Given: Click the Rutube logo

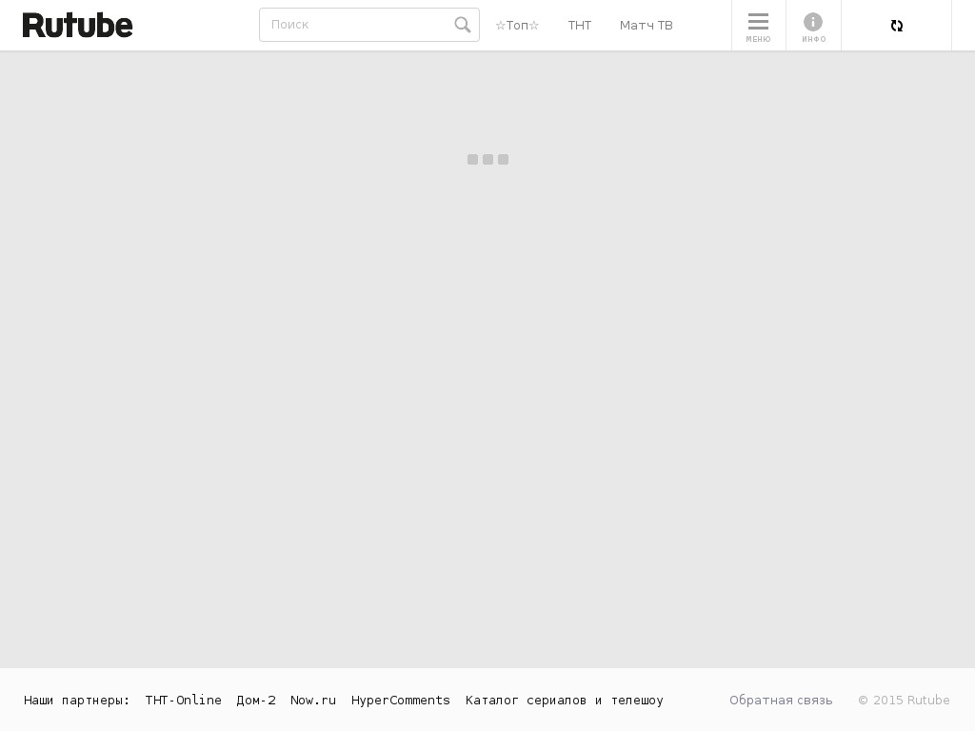Looking at the screenshot, I should 78,26.
